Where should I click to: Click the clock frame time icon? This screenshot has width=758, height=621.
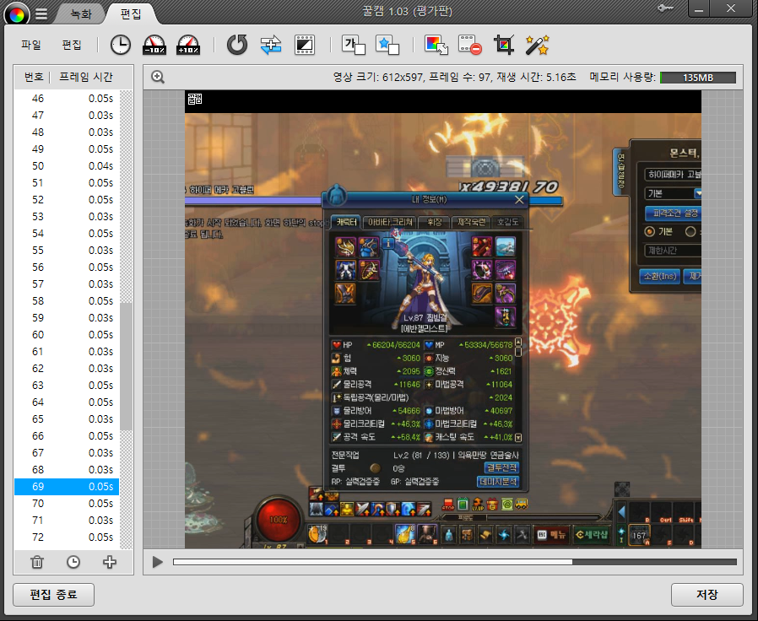tap(121, 45)
